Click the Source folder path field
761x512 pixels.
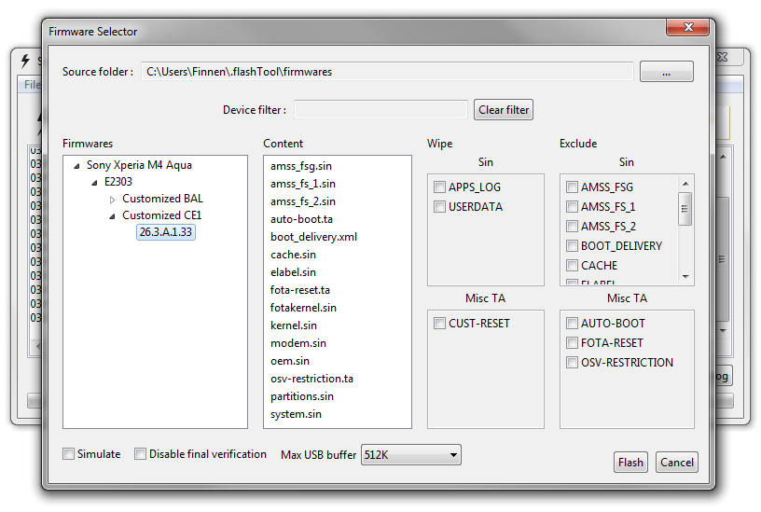pos(387,72)
